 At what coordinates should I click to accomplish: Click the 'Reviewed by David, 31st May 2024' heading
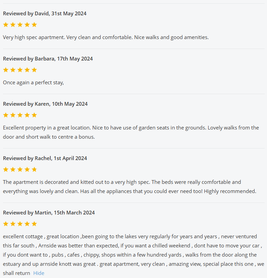point(44,14)
